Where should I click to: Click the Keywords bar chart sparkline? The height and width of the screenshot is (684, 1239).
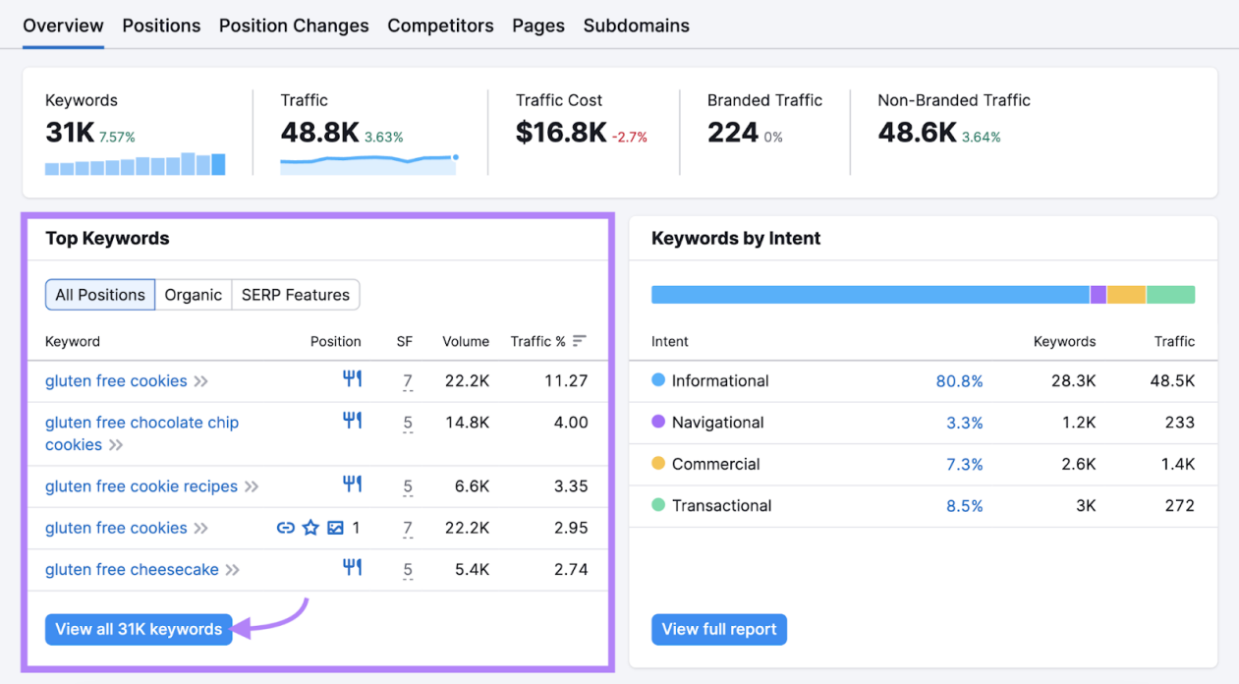(x=136, y=164)
